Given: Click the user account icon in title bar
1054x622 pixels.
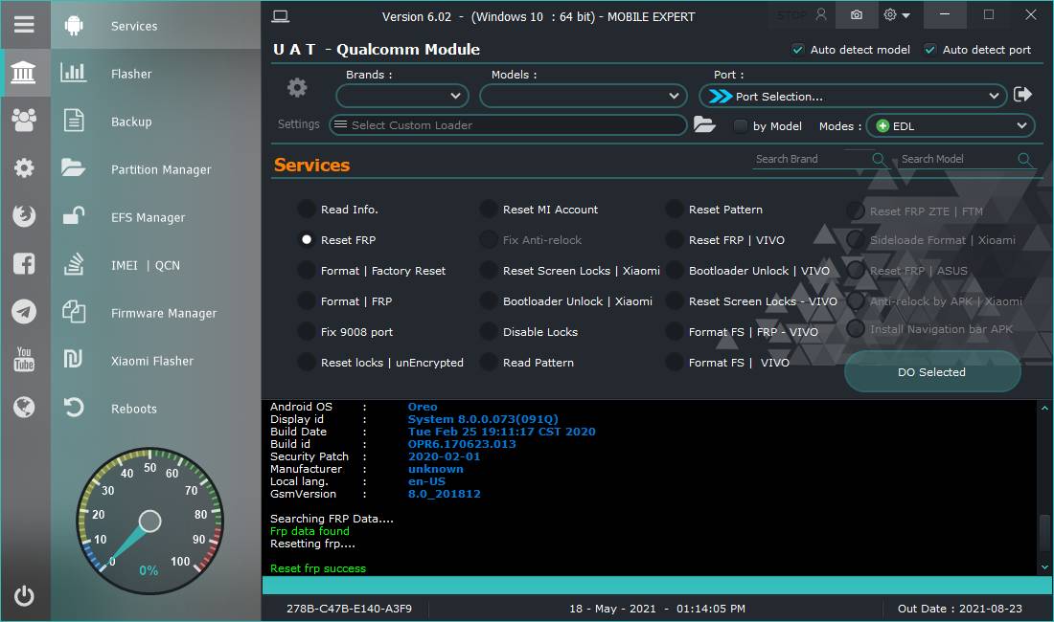Looking at the screenshot, I should tap(821, 14).
